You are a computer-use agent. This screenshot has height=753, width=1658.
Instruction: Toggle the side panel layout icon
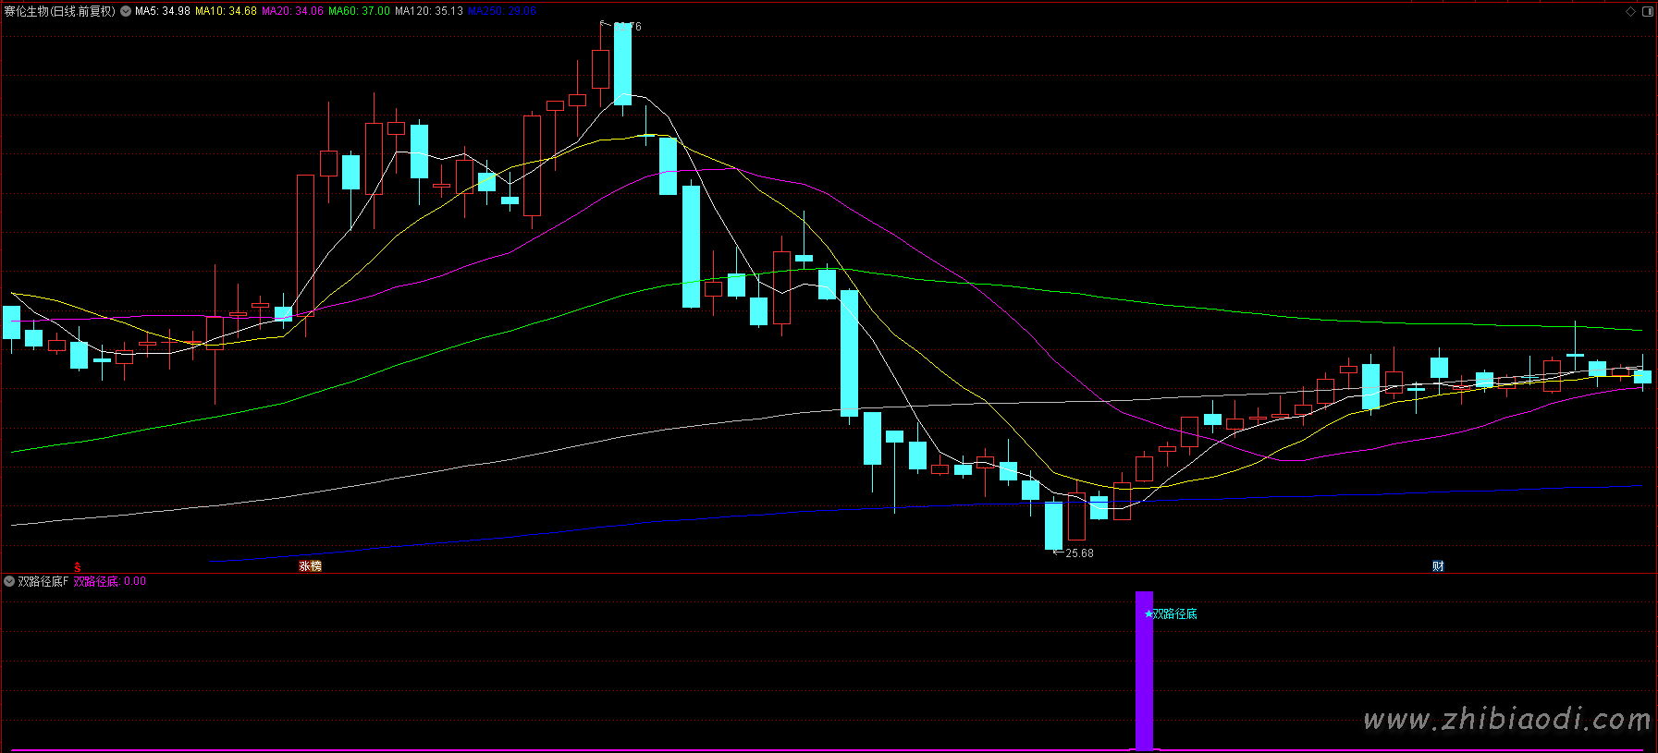1647,11
